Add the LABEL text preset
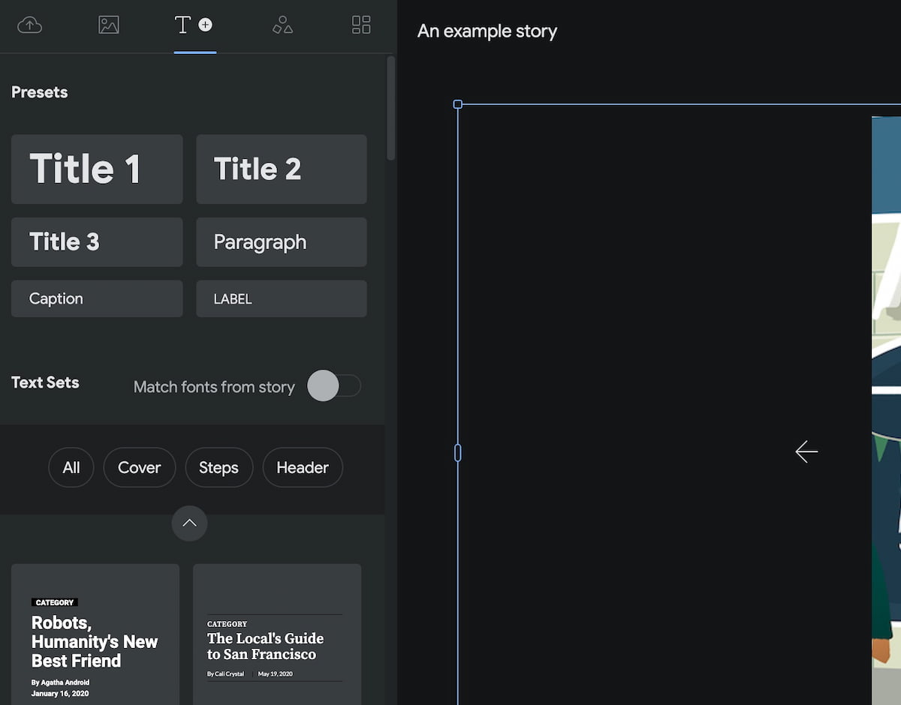Viewport: 901px width, 705px height. coord(282,298)
